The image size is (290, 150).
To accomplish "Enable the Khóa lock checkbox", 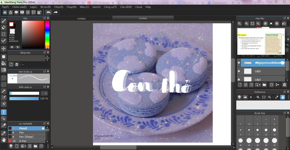I will point(275,56).
